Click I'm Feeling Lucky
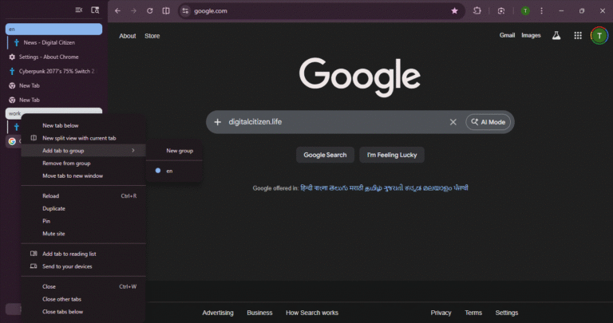The height and width of the screenshot is (323, 613). coord(392,155)
